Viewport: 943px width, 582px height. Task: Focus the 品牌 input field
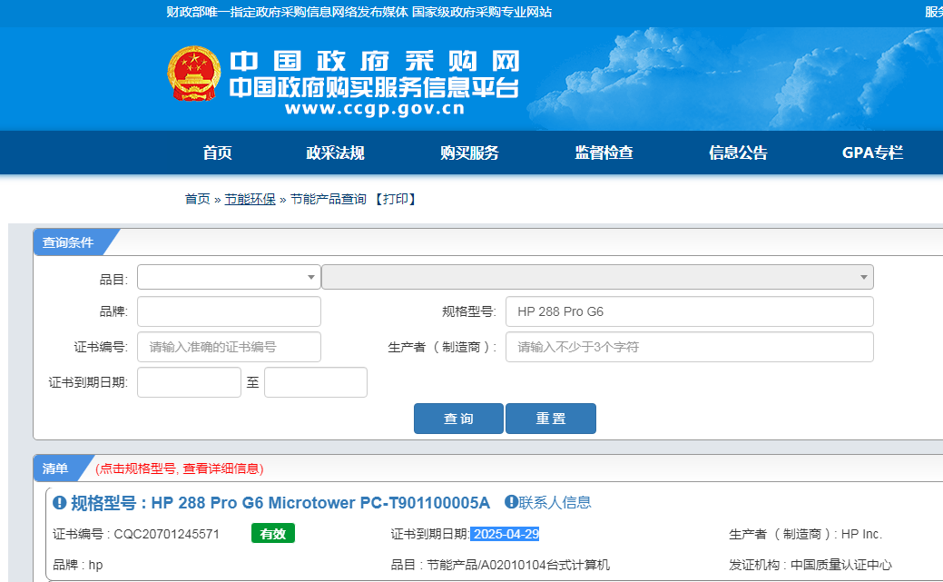[x=229, y=311]
